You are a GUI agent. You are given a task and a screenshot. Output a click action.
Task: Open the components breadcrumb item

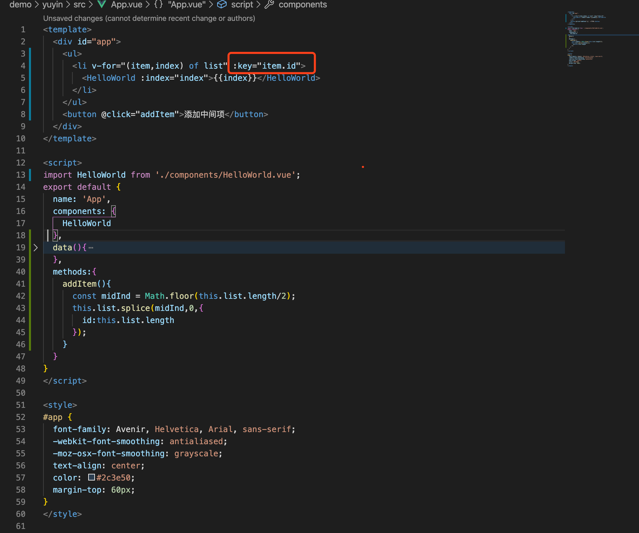pos(303,4)
